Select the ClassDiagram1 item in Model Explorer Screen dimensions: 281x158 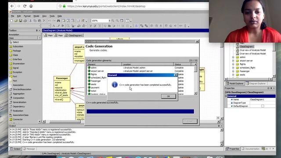pyautogui.click(x=247, y=47)
